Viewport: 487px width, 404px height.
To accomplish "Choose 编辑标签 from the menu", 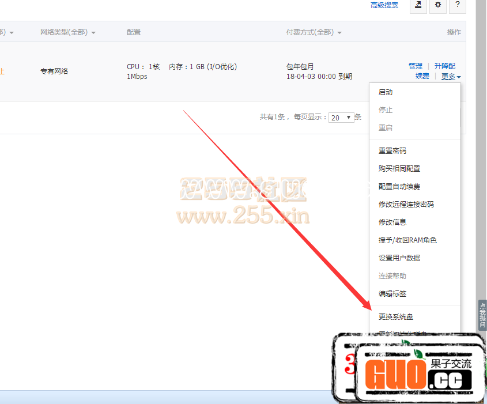I will click(x=392, y=294).
